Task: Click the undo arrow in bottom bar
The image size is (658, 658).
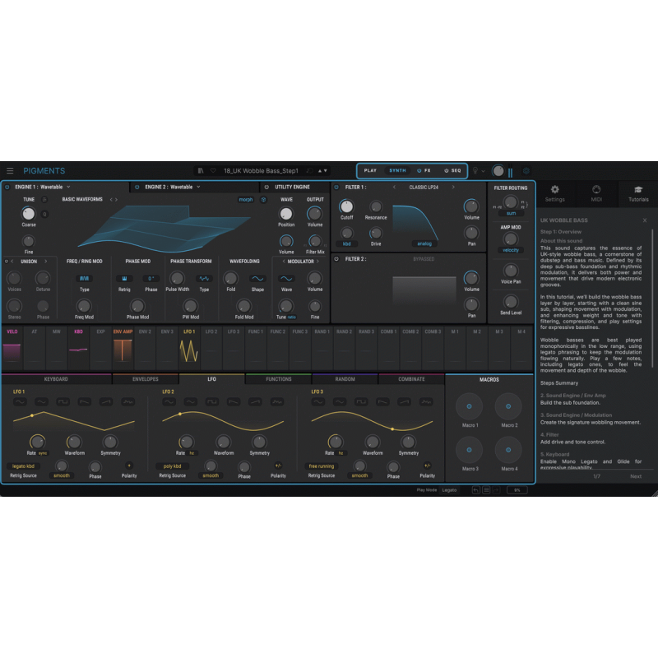Action: pos(476,489)
